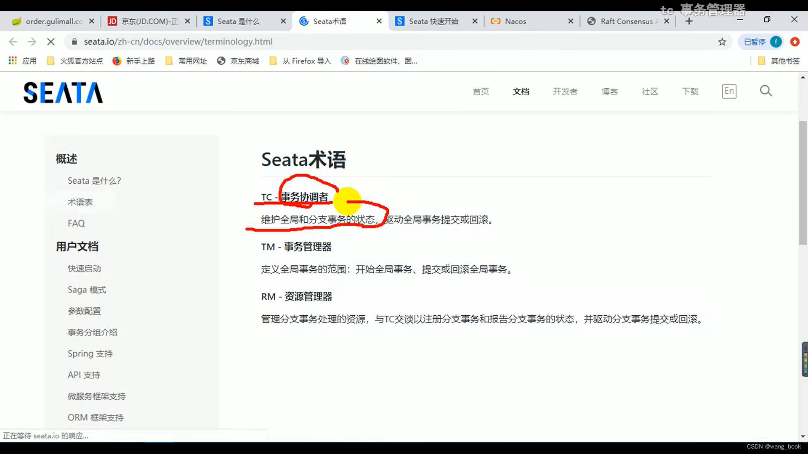Click the SEATA logo

63,92
